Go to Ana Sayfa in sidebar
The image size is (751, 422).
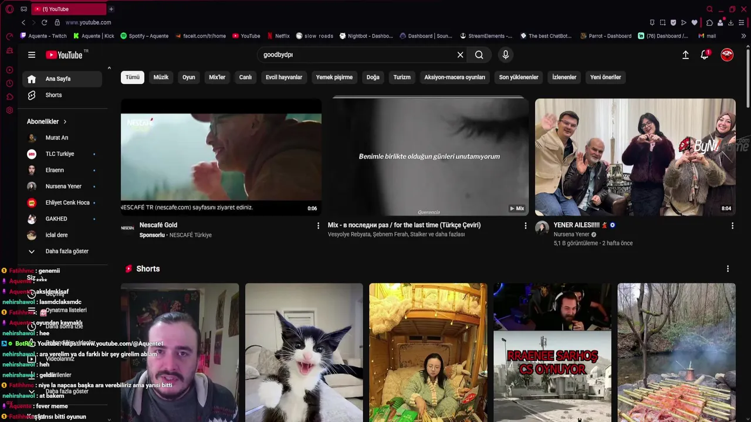click(62, 79)
